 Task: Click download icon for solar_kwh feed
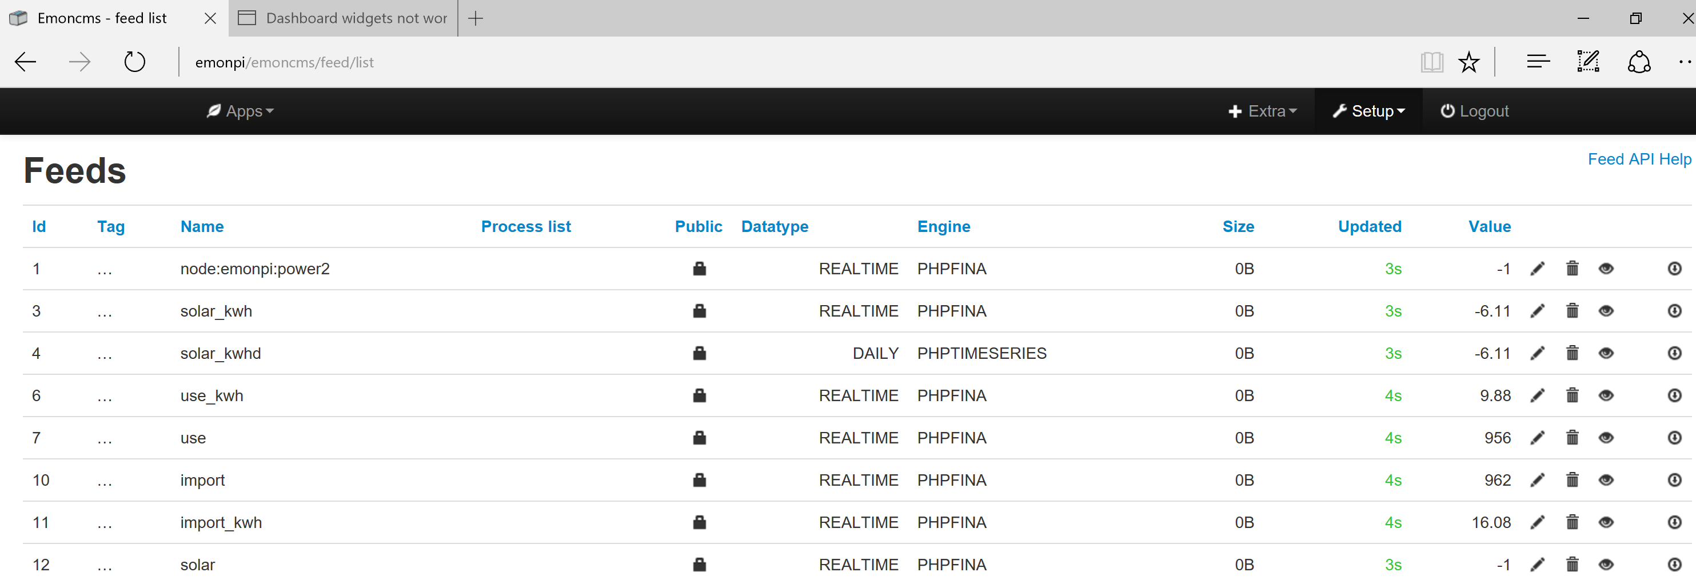click(x=1674, y=311)
